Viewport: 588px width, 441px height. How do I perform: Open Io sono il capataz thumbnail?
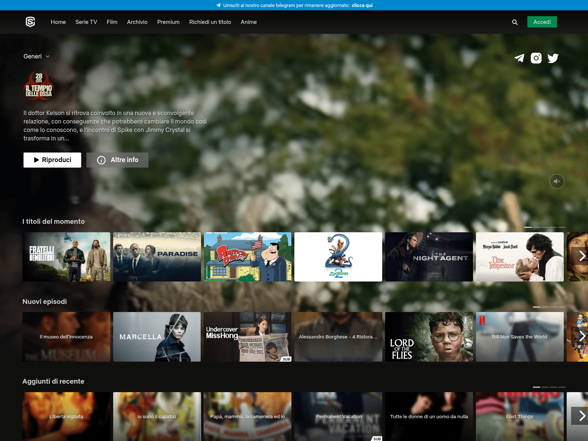[x=157, y=416]
